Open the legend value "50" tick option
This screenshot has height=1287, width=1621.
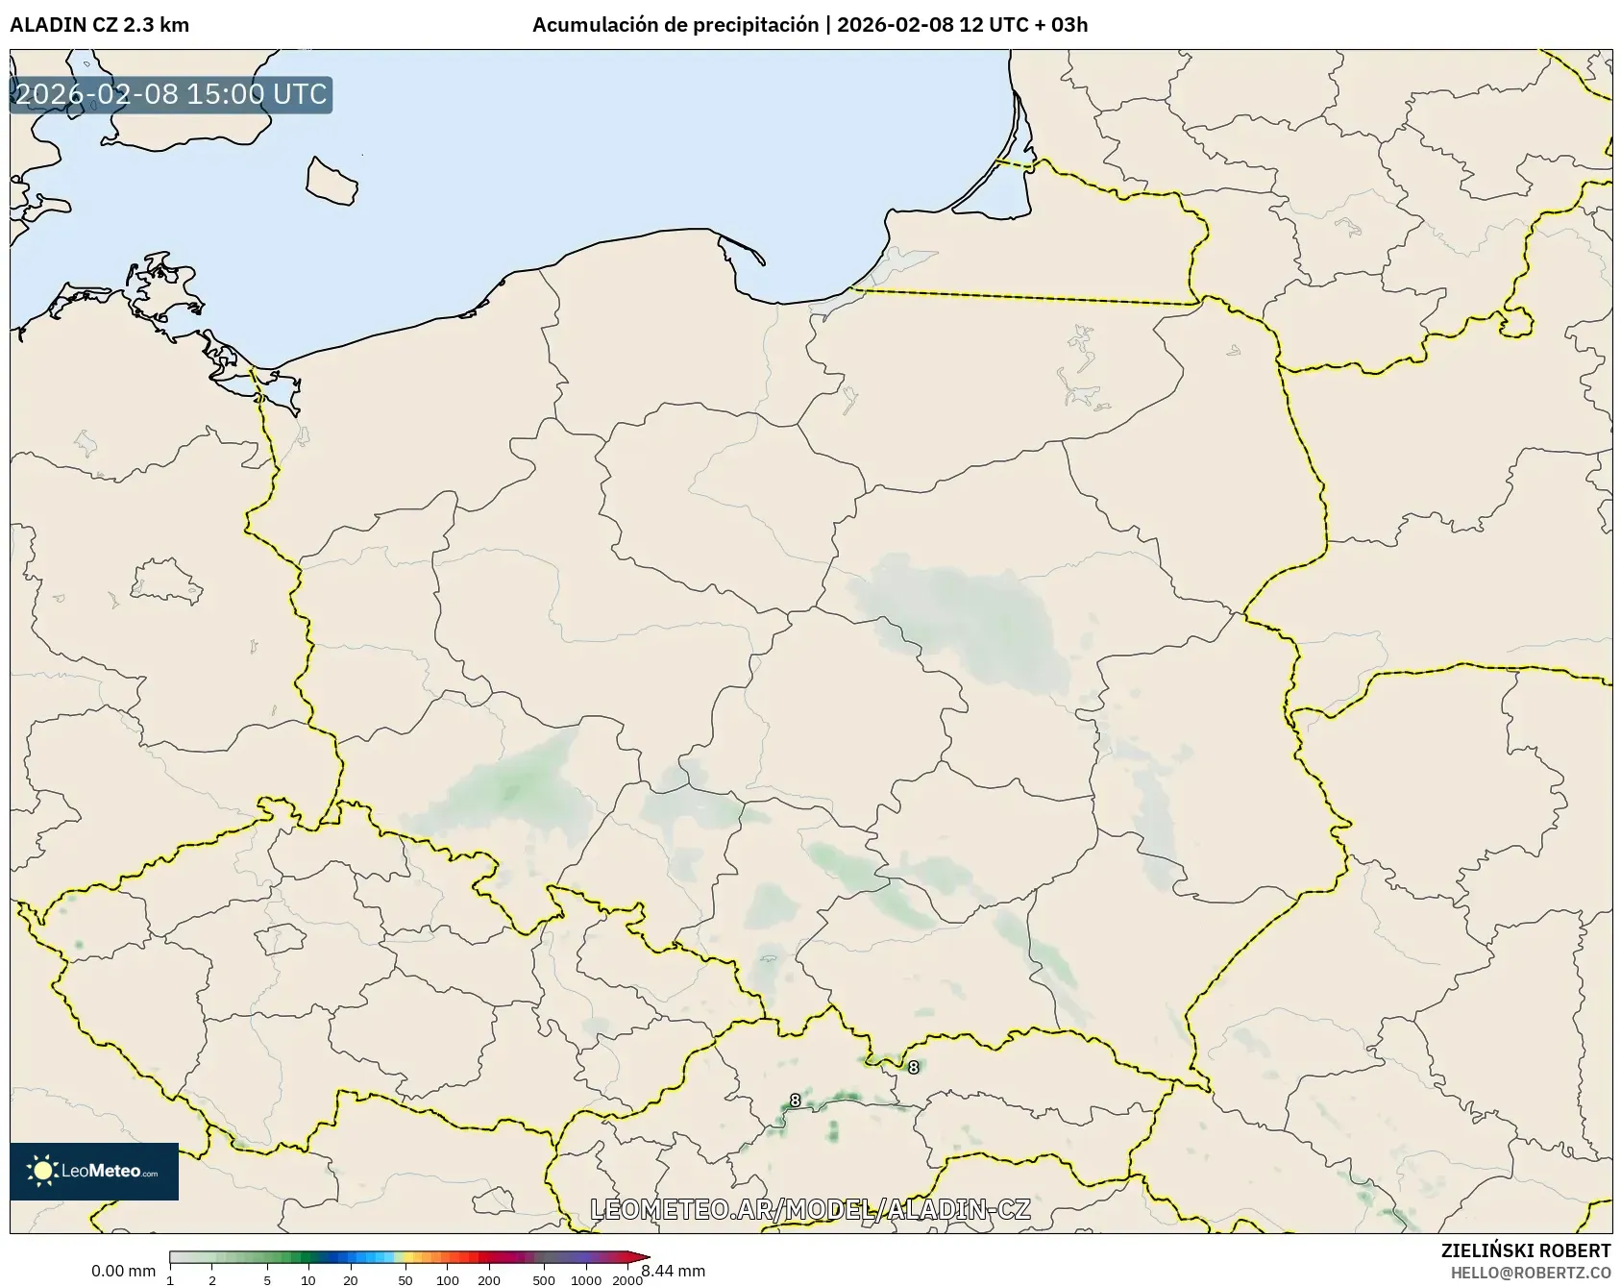tap(404, 1279)
